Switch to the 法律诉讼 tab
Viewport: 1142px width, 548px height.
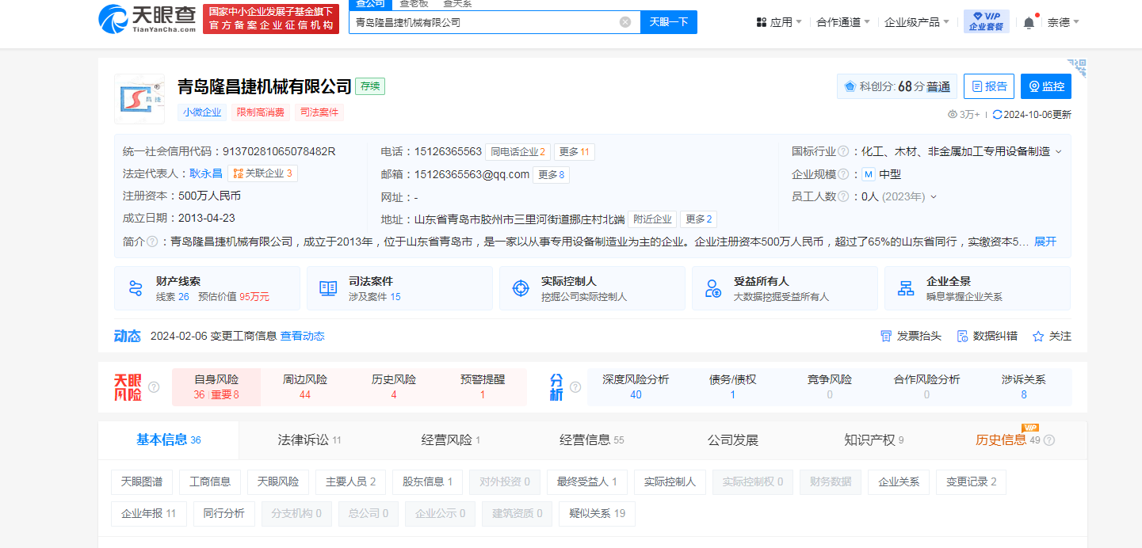pos(308,440)
